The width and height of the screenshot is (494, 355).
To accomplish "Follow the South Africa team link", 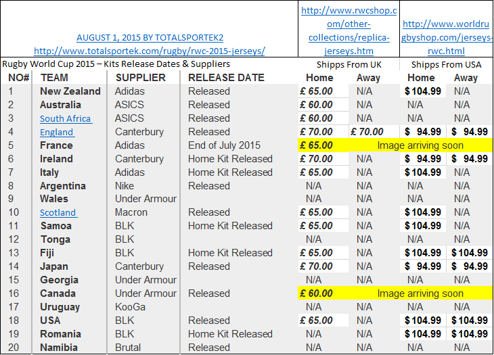I will click(x=66, y=118).
